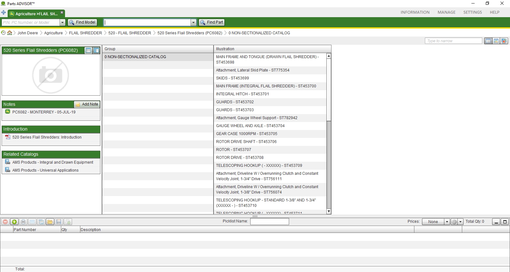The image size is (510, 272).
Task: Open AMS Products - Universal Applications catalog
Action: point(45,170)
